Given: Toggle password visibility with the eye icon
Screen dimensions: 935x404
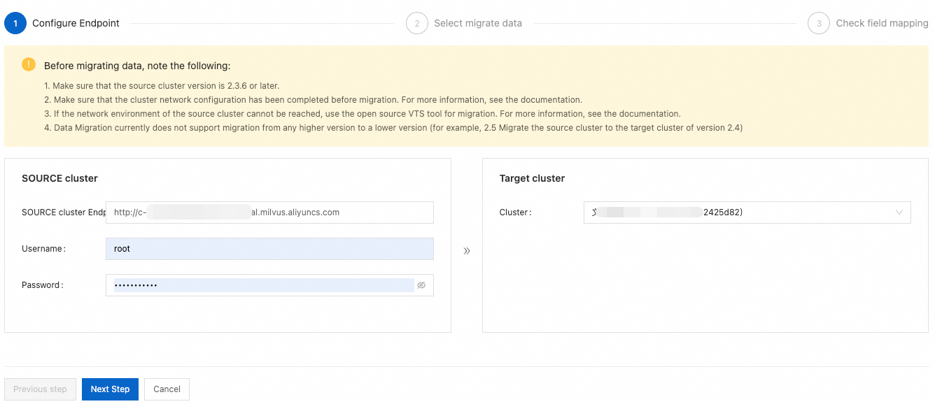Looking at the screenshot, I should [421, 285].
